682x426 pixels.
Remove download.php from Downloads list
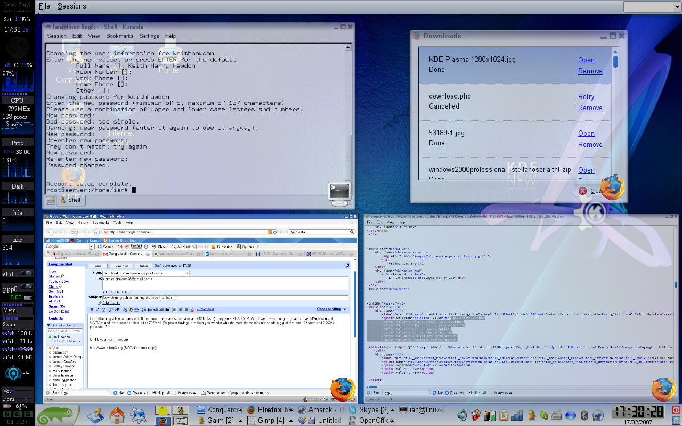coord(590,108)
